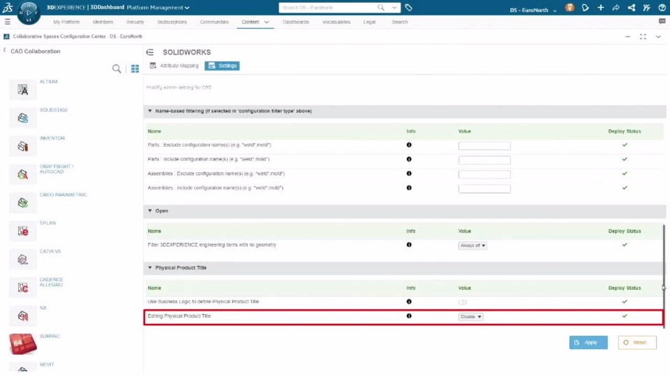This screenshot has height=377, width=670.
Task: Toggle Use Business Logic to define Physical Product Title
Action: point(462,302)
